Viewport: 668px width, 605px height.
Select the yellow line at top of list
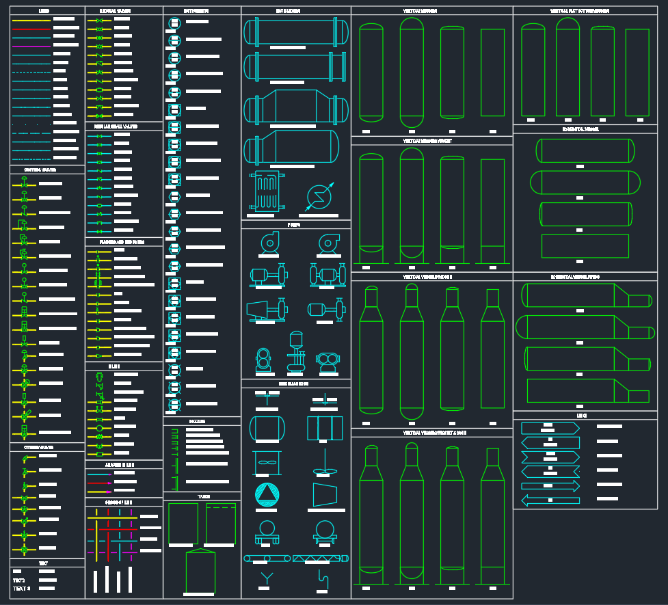31,21
